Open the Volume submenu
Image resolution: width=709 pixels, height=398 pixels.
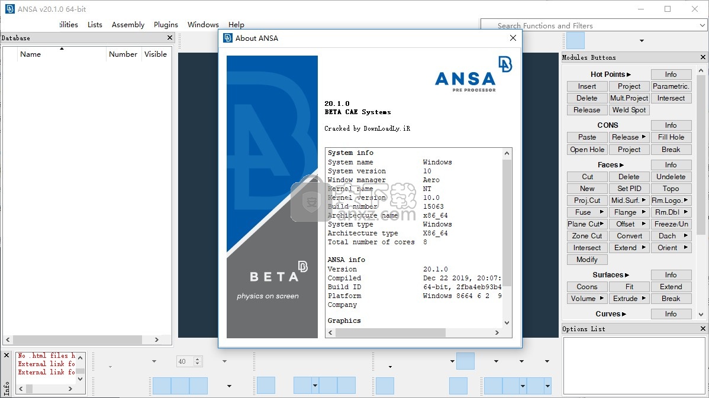(587, 298)
